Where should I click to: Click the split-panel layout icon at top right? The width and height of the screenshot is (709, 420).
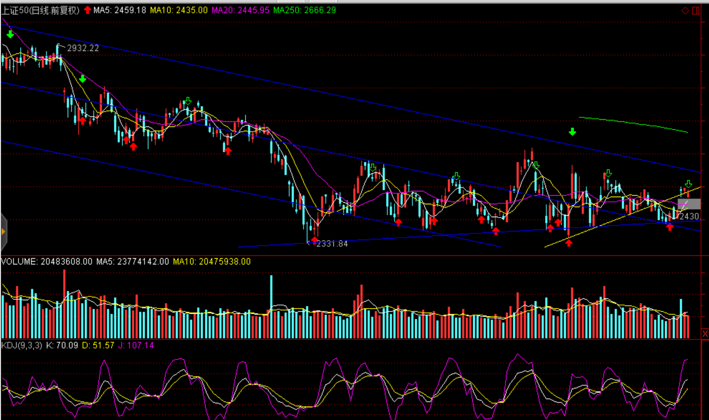click(696, 10)
